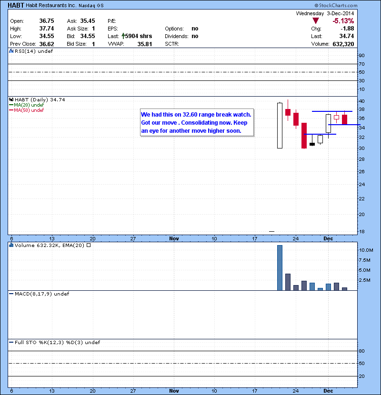This screenshot has width=381, height=395.
Task: Select the red MA(50) undef legend
Action: coord(27,110)
